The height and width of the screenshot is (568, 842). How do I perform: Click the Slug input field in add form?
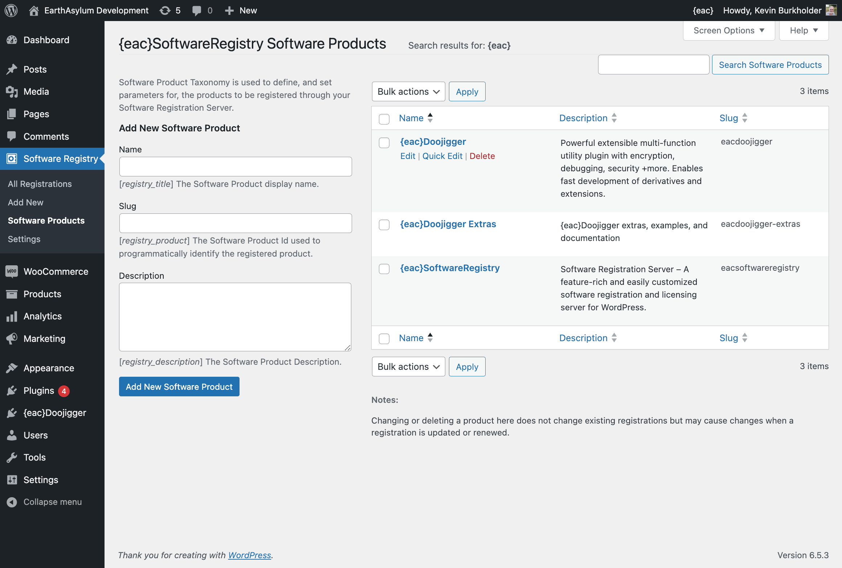point(236,223)
